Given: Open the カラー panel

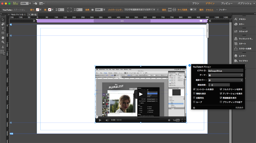Looking at the screenshot, I should (x=239, y=24).
